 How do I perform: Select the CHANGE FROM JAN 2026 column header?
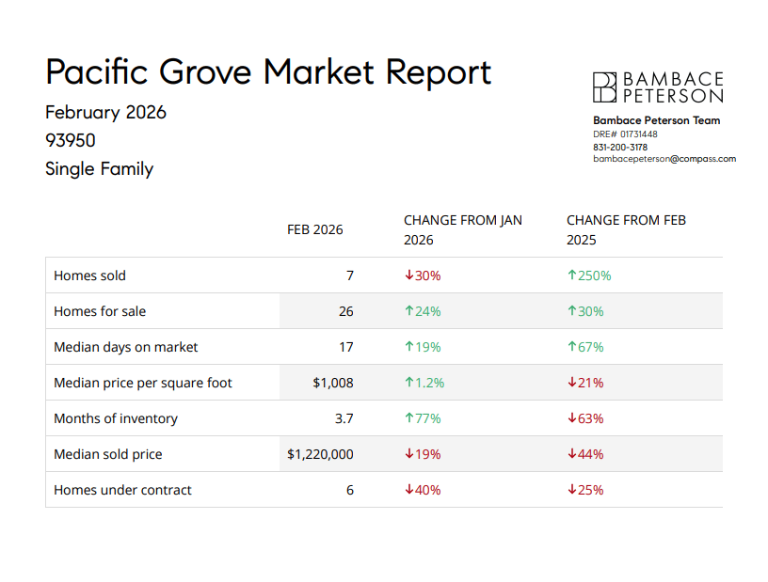click(462, 229)
